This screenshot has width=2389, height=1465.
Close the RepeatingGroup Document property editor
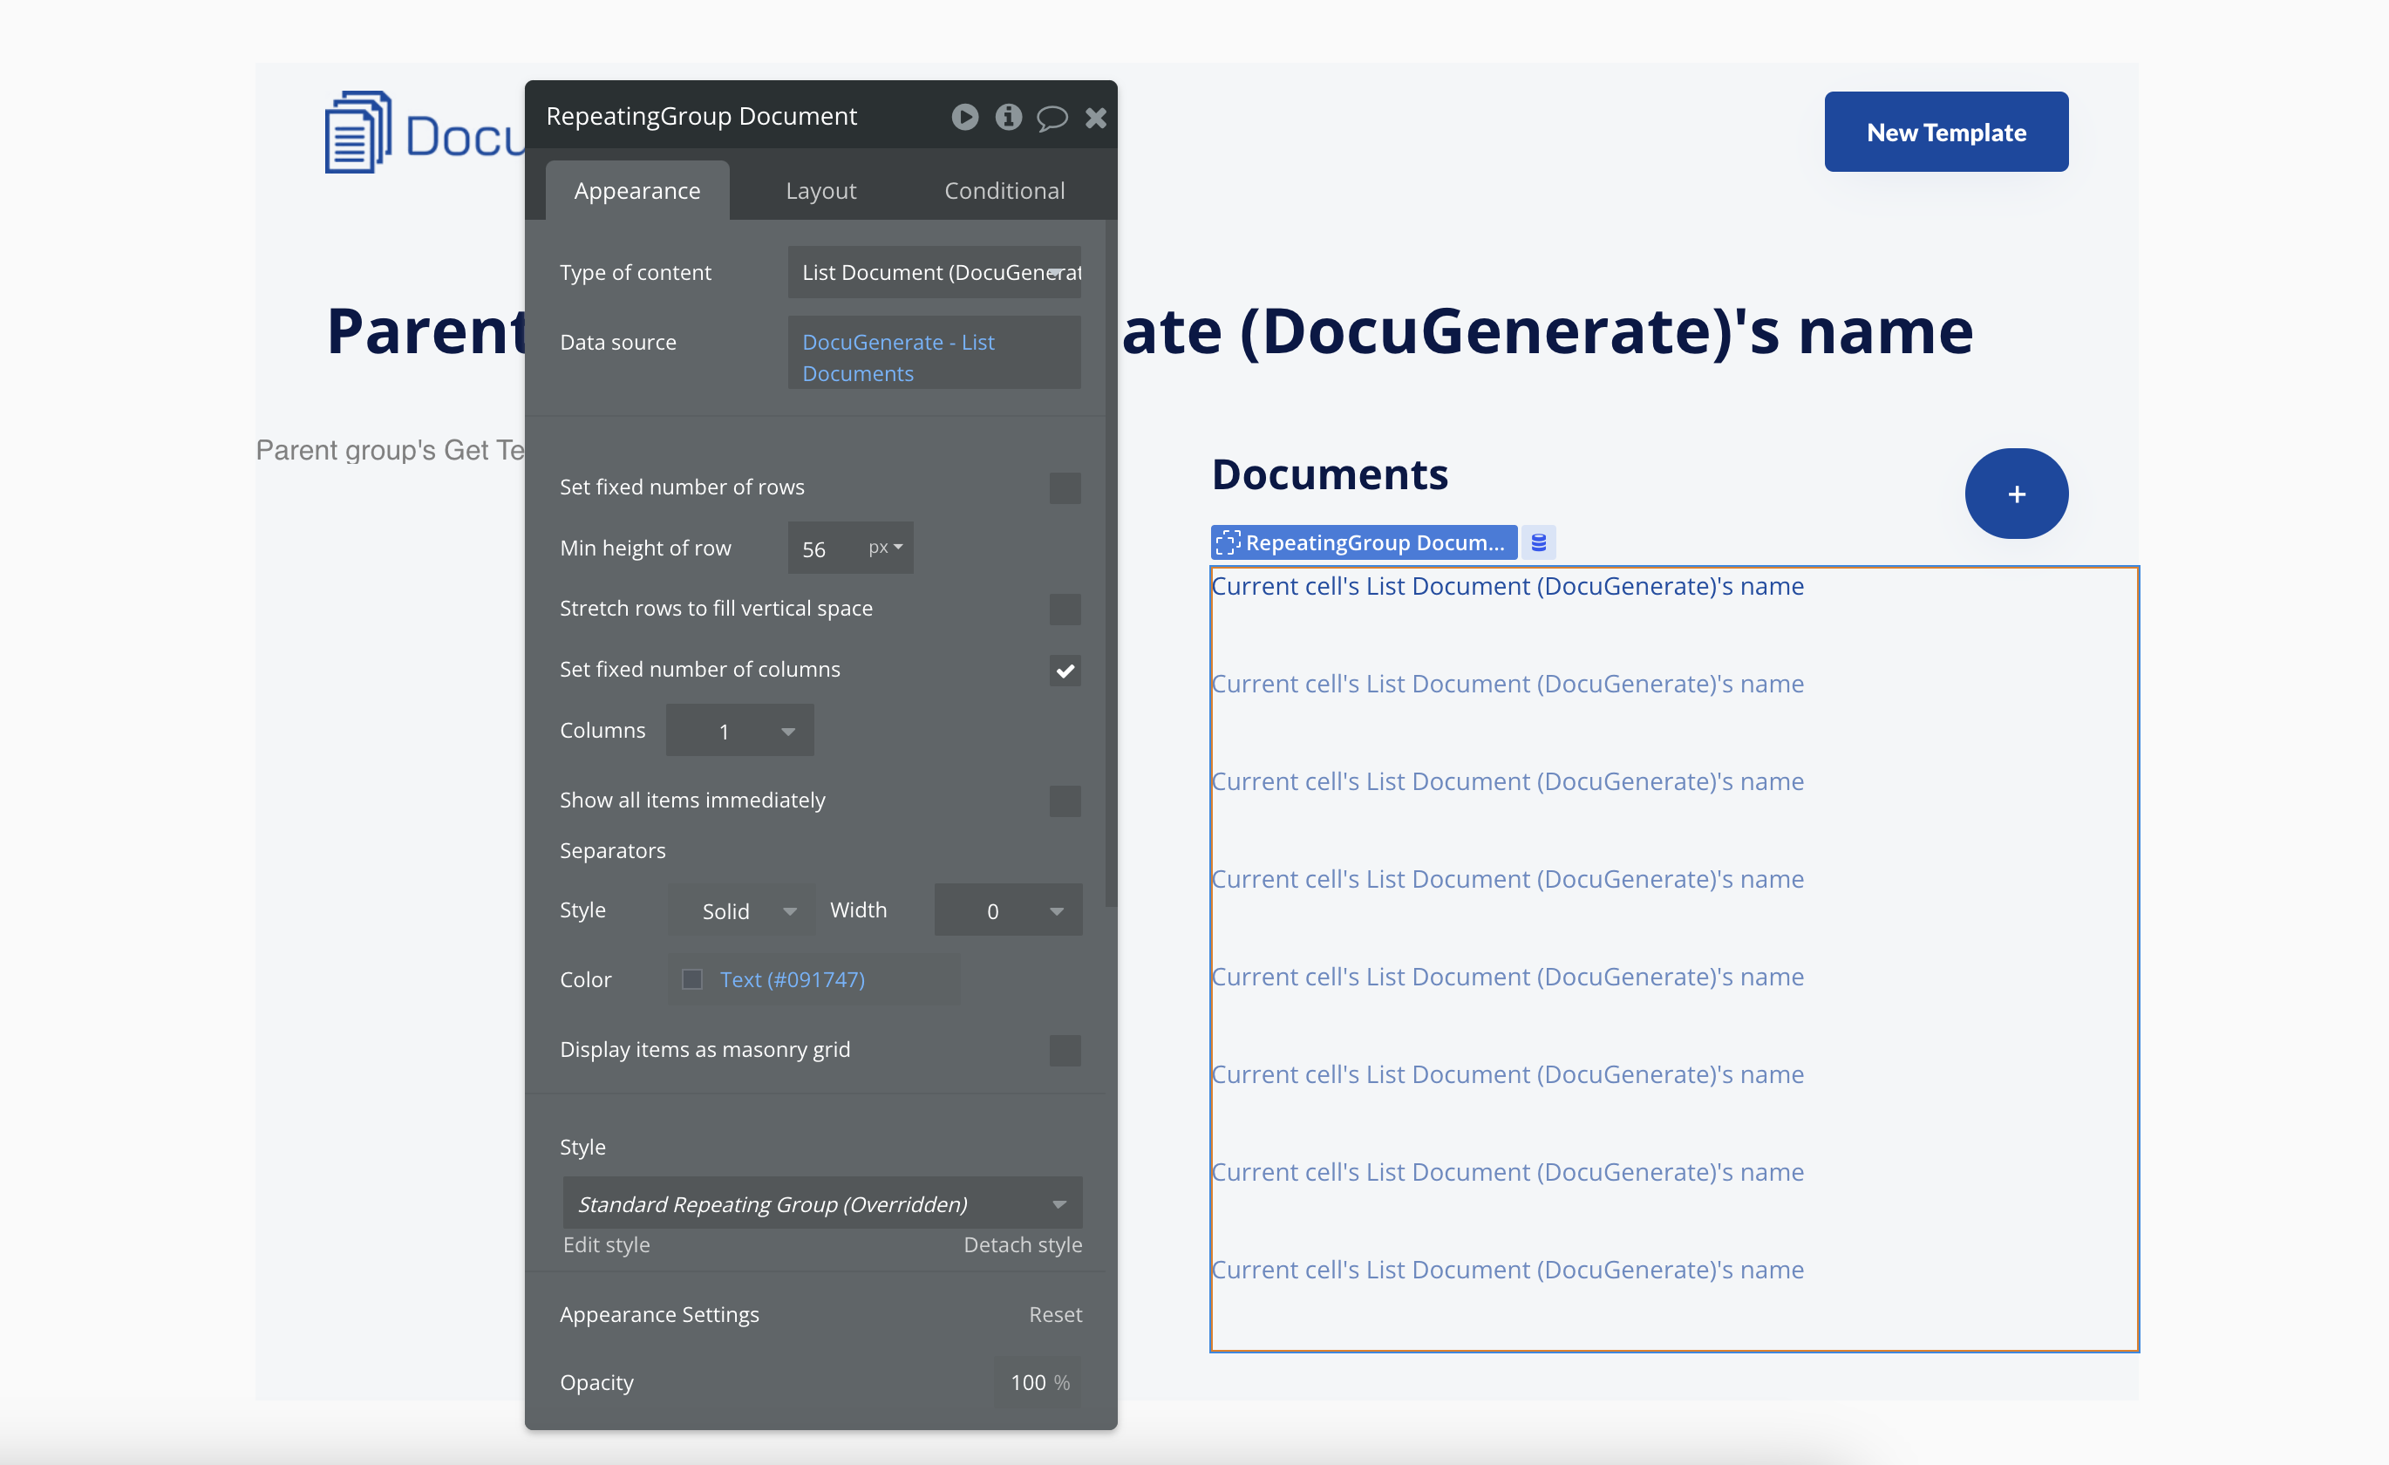coord(1096,119)
